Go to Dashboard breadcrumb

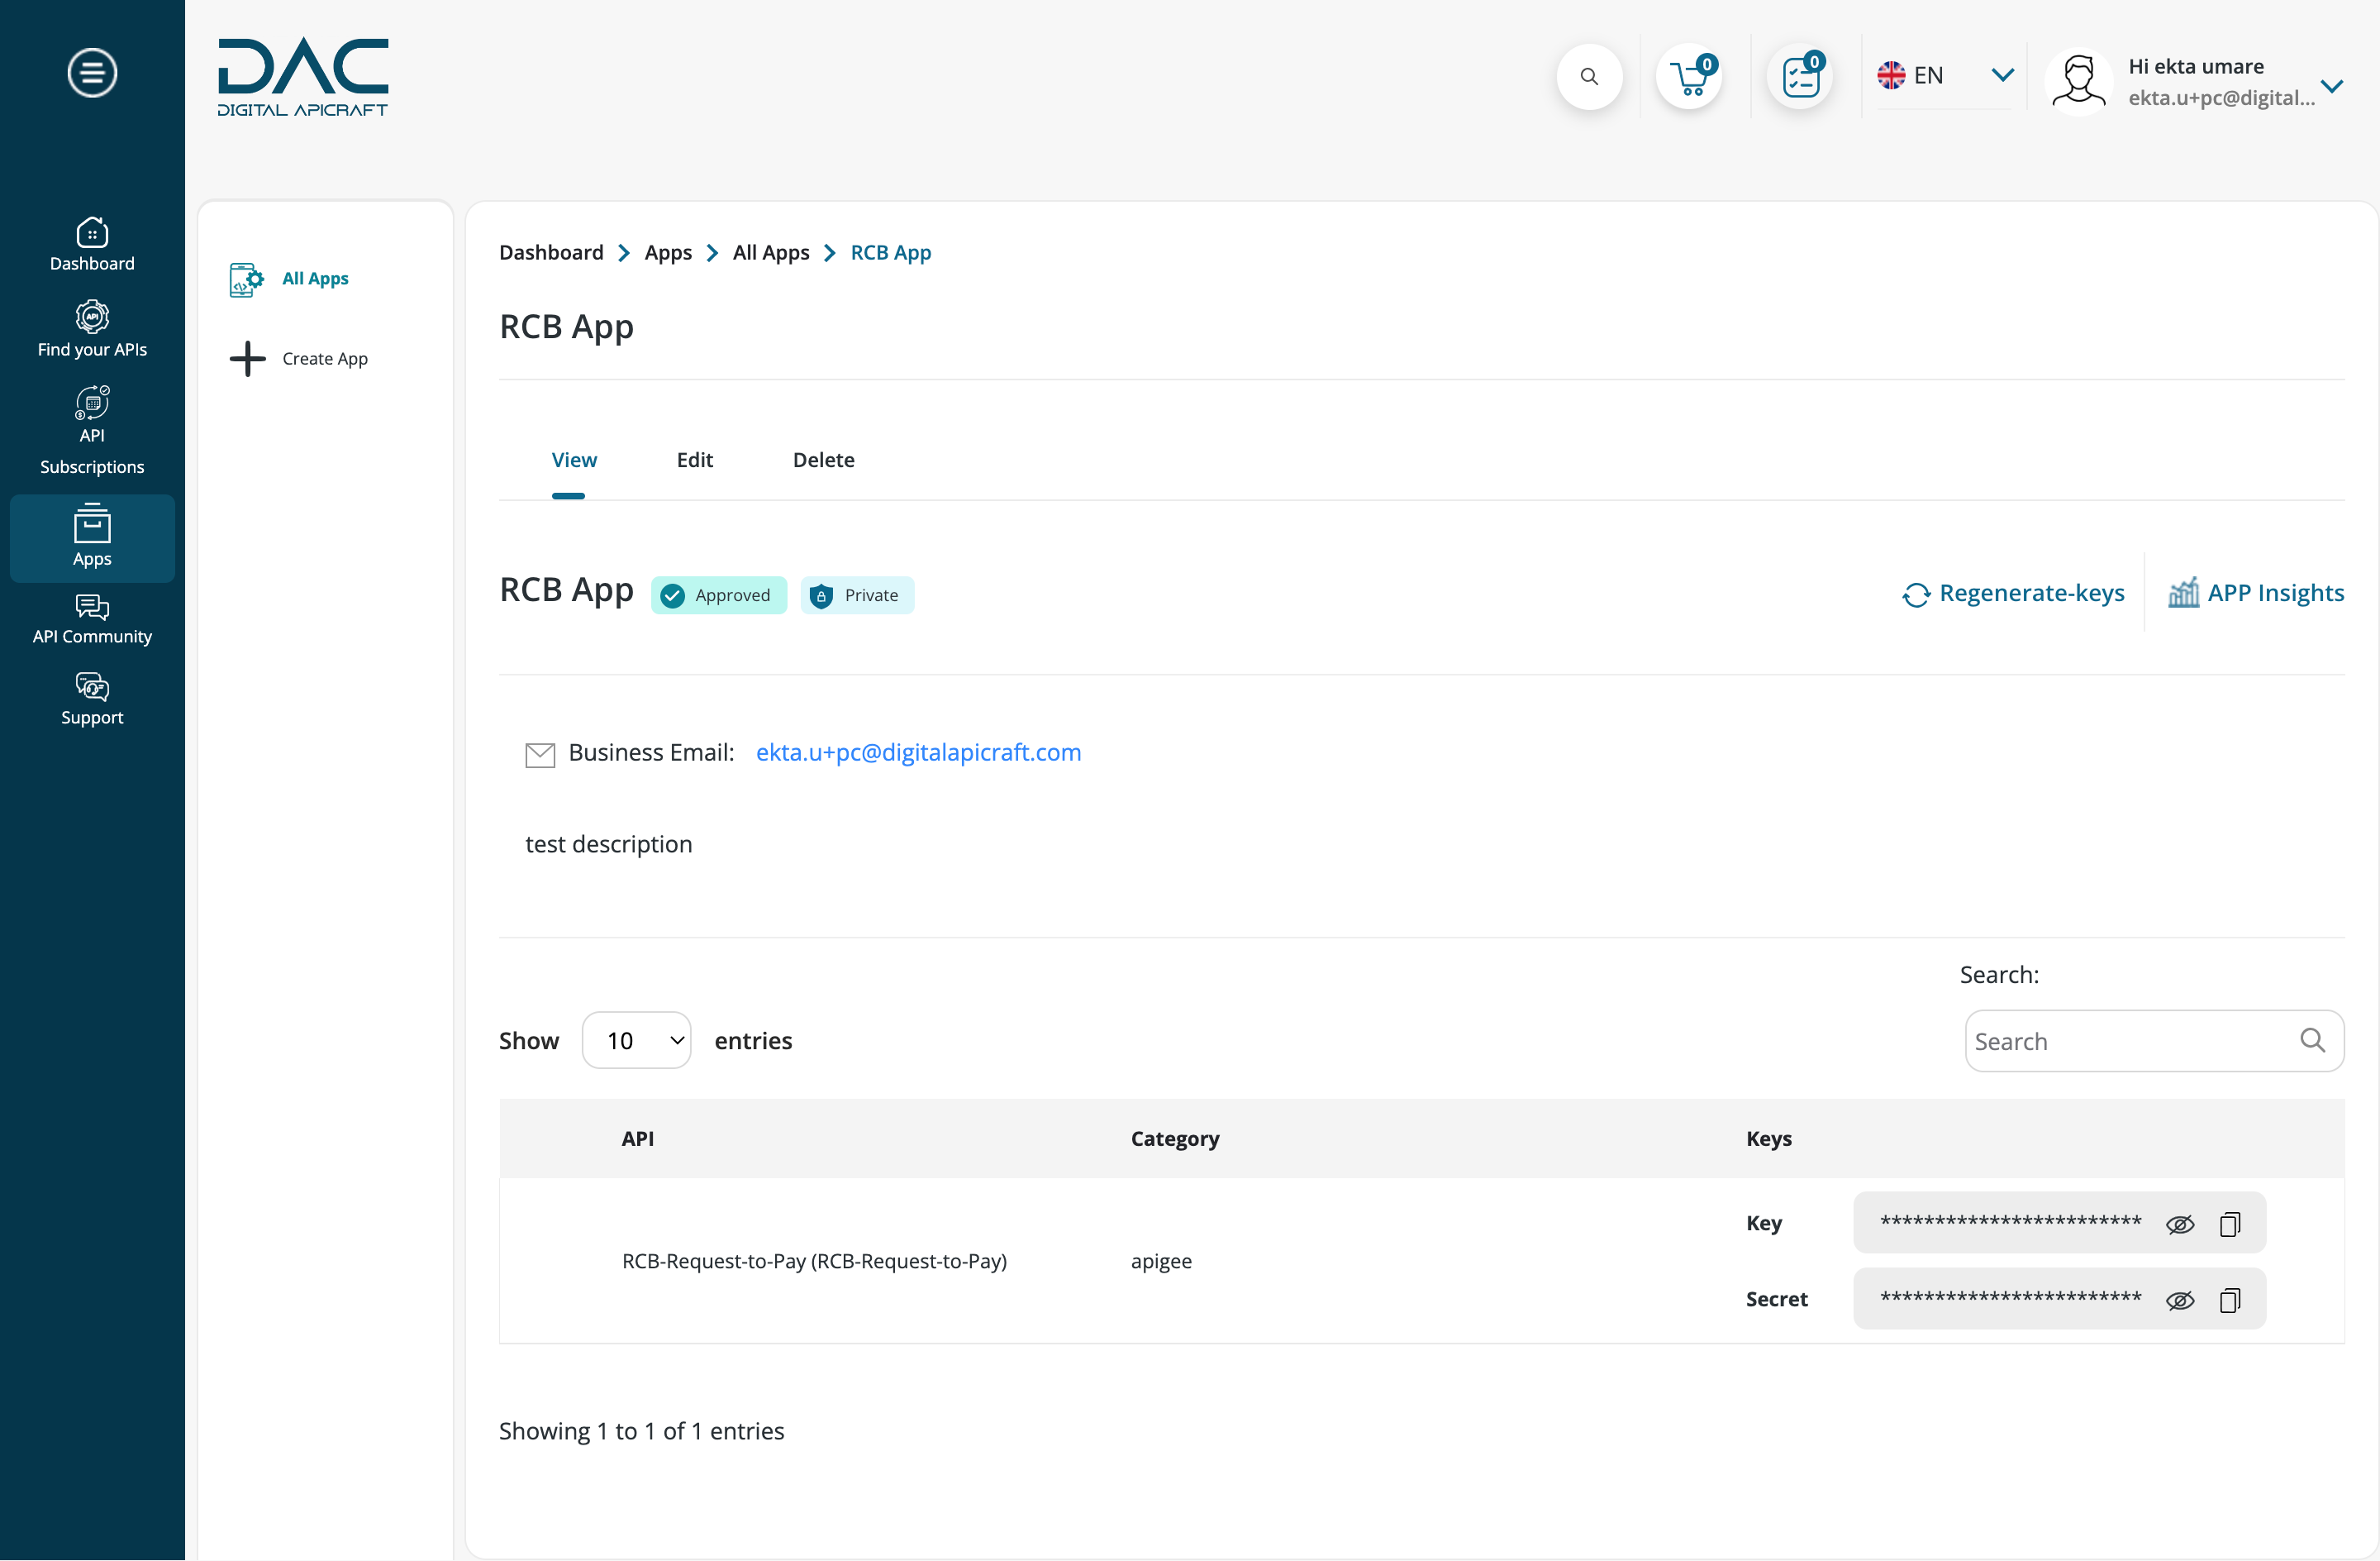551,252
